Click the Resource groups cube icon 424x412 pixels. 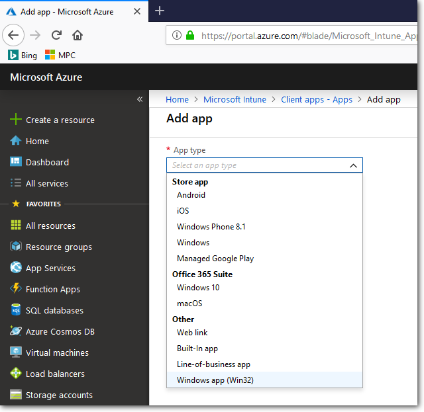(x=16, y=247)
